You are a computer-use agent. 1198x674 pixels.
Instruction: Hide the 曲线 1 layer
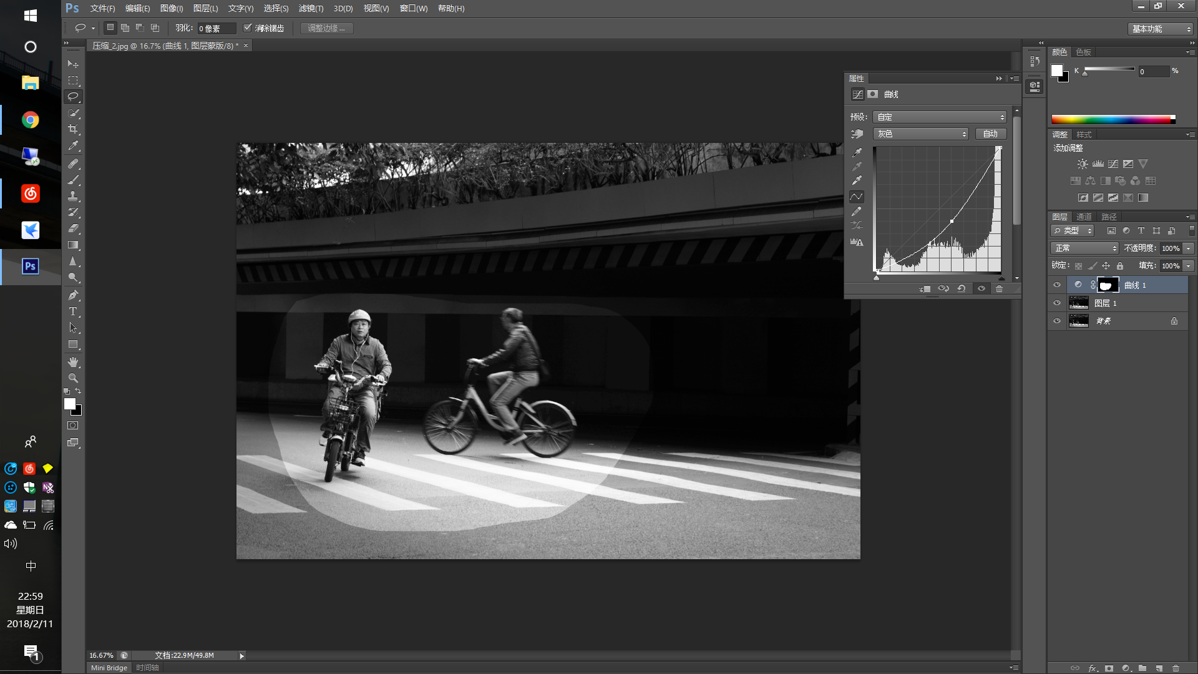(1057, 285)
